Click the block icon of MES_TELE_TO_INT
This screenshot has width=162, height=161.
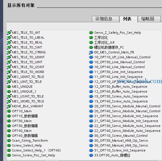9,33
